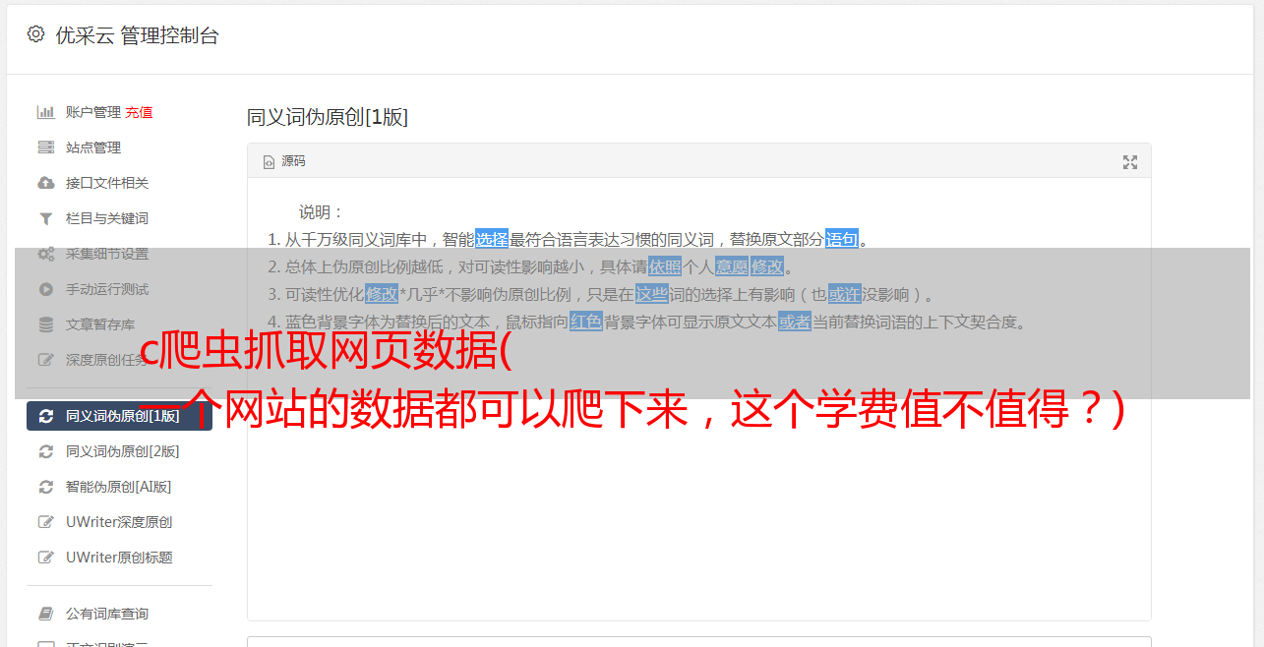Screen dimensions: 1264x647
Task: Click highlighted word 语句 in the editor
Action: [x=842, y=239]
